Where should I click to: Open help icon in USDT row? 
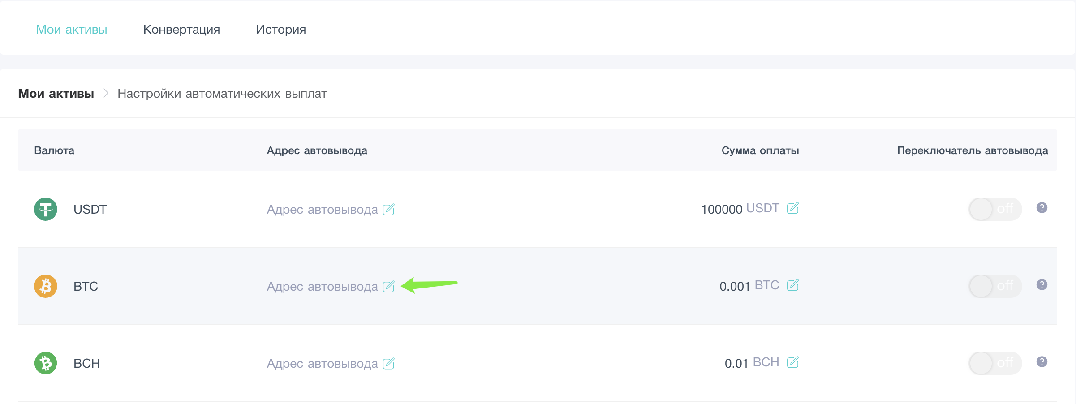tap(1042, 208)
